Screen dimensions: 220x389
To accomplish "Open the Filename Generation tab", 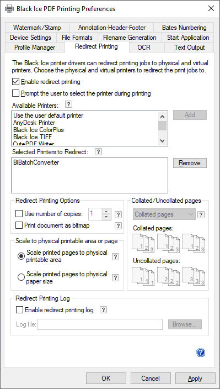I will 130,38.
